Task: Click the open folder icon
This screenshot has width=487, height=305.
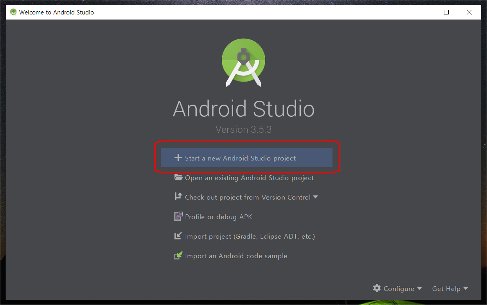Action: pyautogui.click(x=178, y=177)
